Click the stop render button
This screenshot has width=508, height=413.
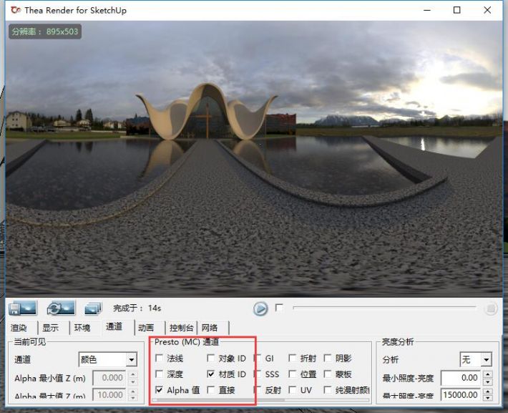click(x=491, y=308)
